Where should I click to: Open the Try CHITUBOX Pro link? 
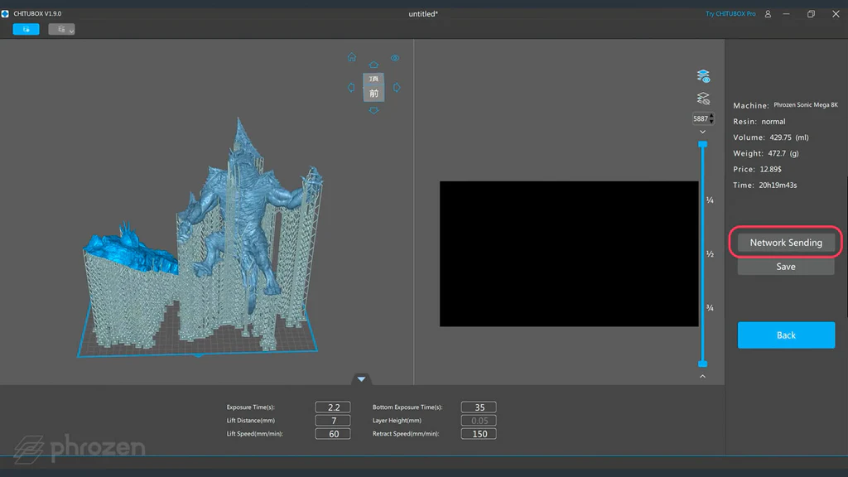tap(732, 13)
